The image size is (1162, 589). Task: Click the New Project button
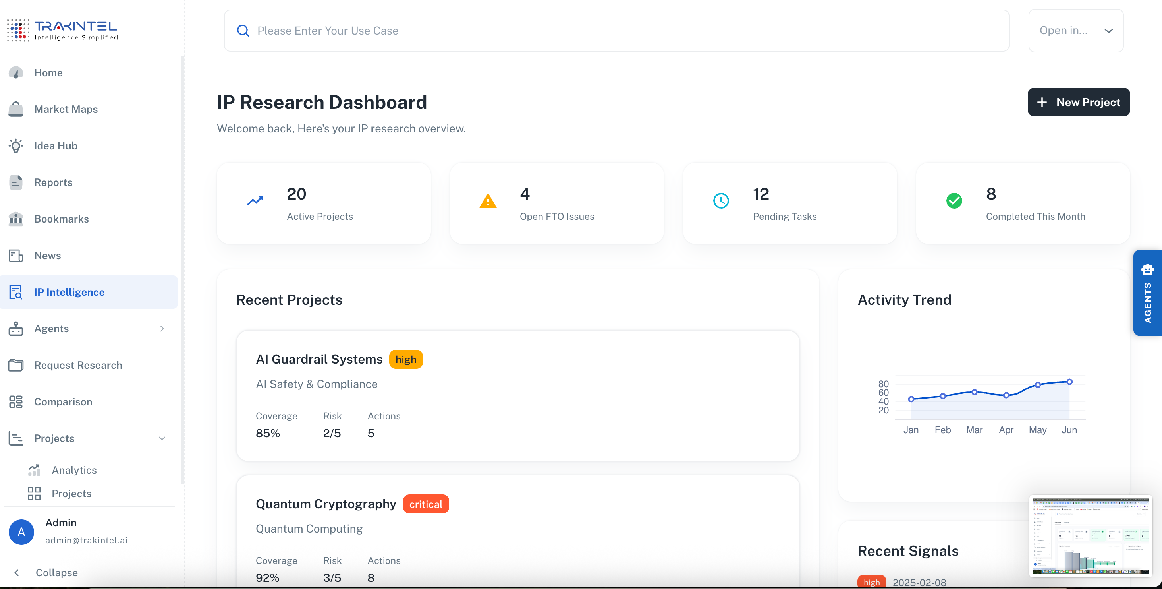[x=1079, y=102]
